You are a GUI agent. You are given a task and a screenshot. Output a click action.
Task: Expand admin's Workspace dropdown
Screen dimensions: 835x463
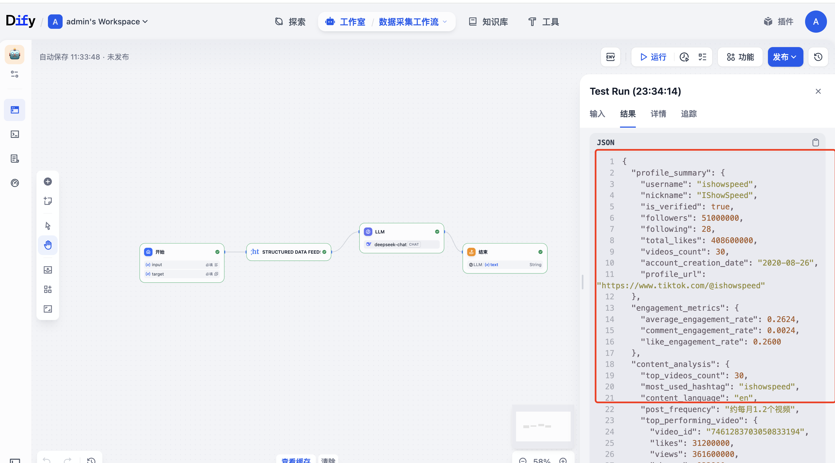pos(107,22)
